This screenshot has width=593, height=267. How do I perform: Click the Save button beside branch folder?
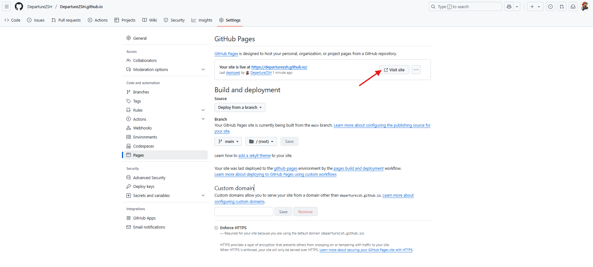(x=289, y=141)
